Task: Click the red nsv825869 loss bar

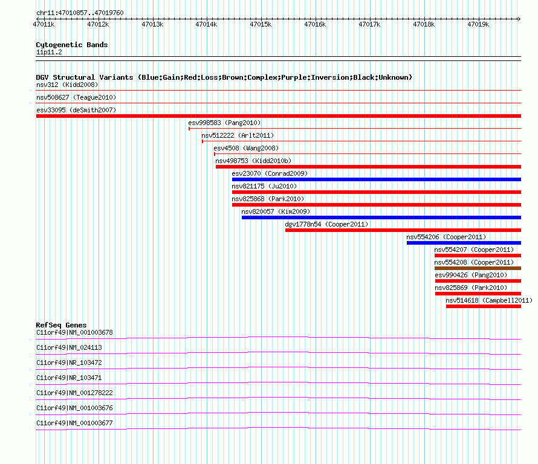Action: [x=478, y=294]
